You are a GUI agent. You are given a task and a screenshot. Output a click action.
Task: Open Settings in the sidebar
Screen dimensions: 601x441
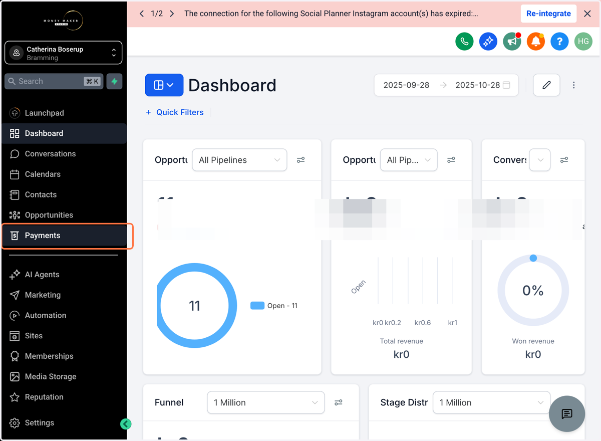(x=63, y=422)
